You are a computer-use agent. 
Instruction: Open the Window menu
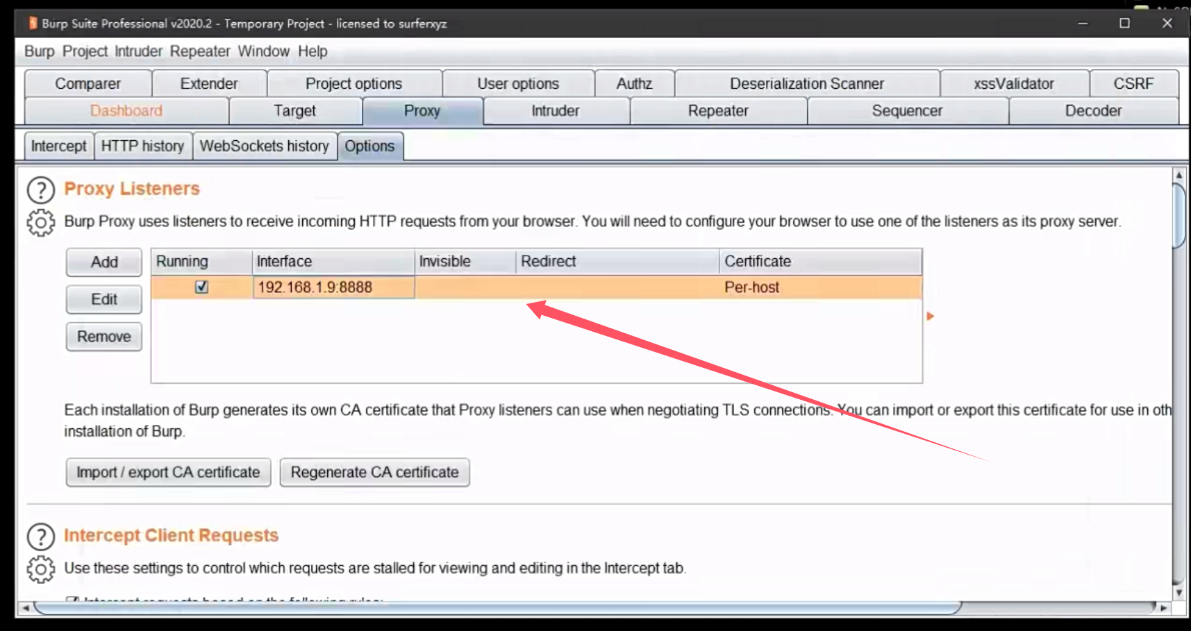coord(263,51)
